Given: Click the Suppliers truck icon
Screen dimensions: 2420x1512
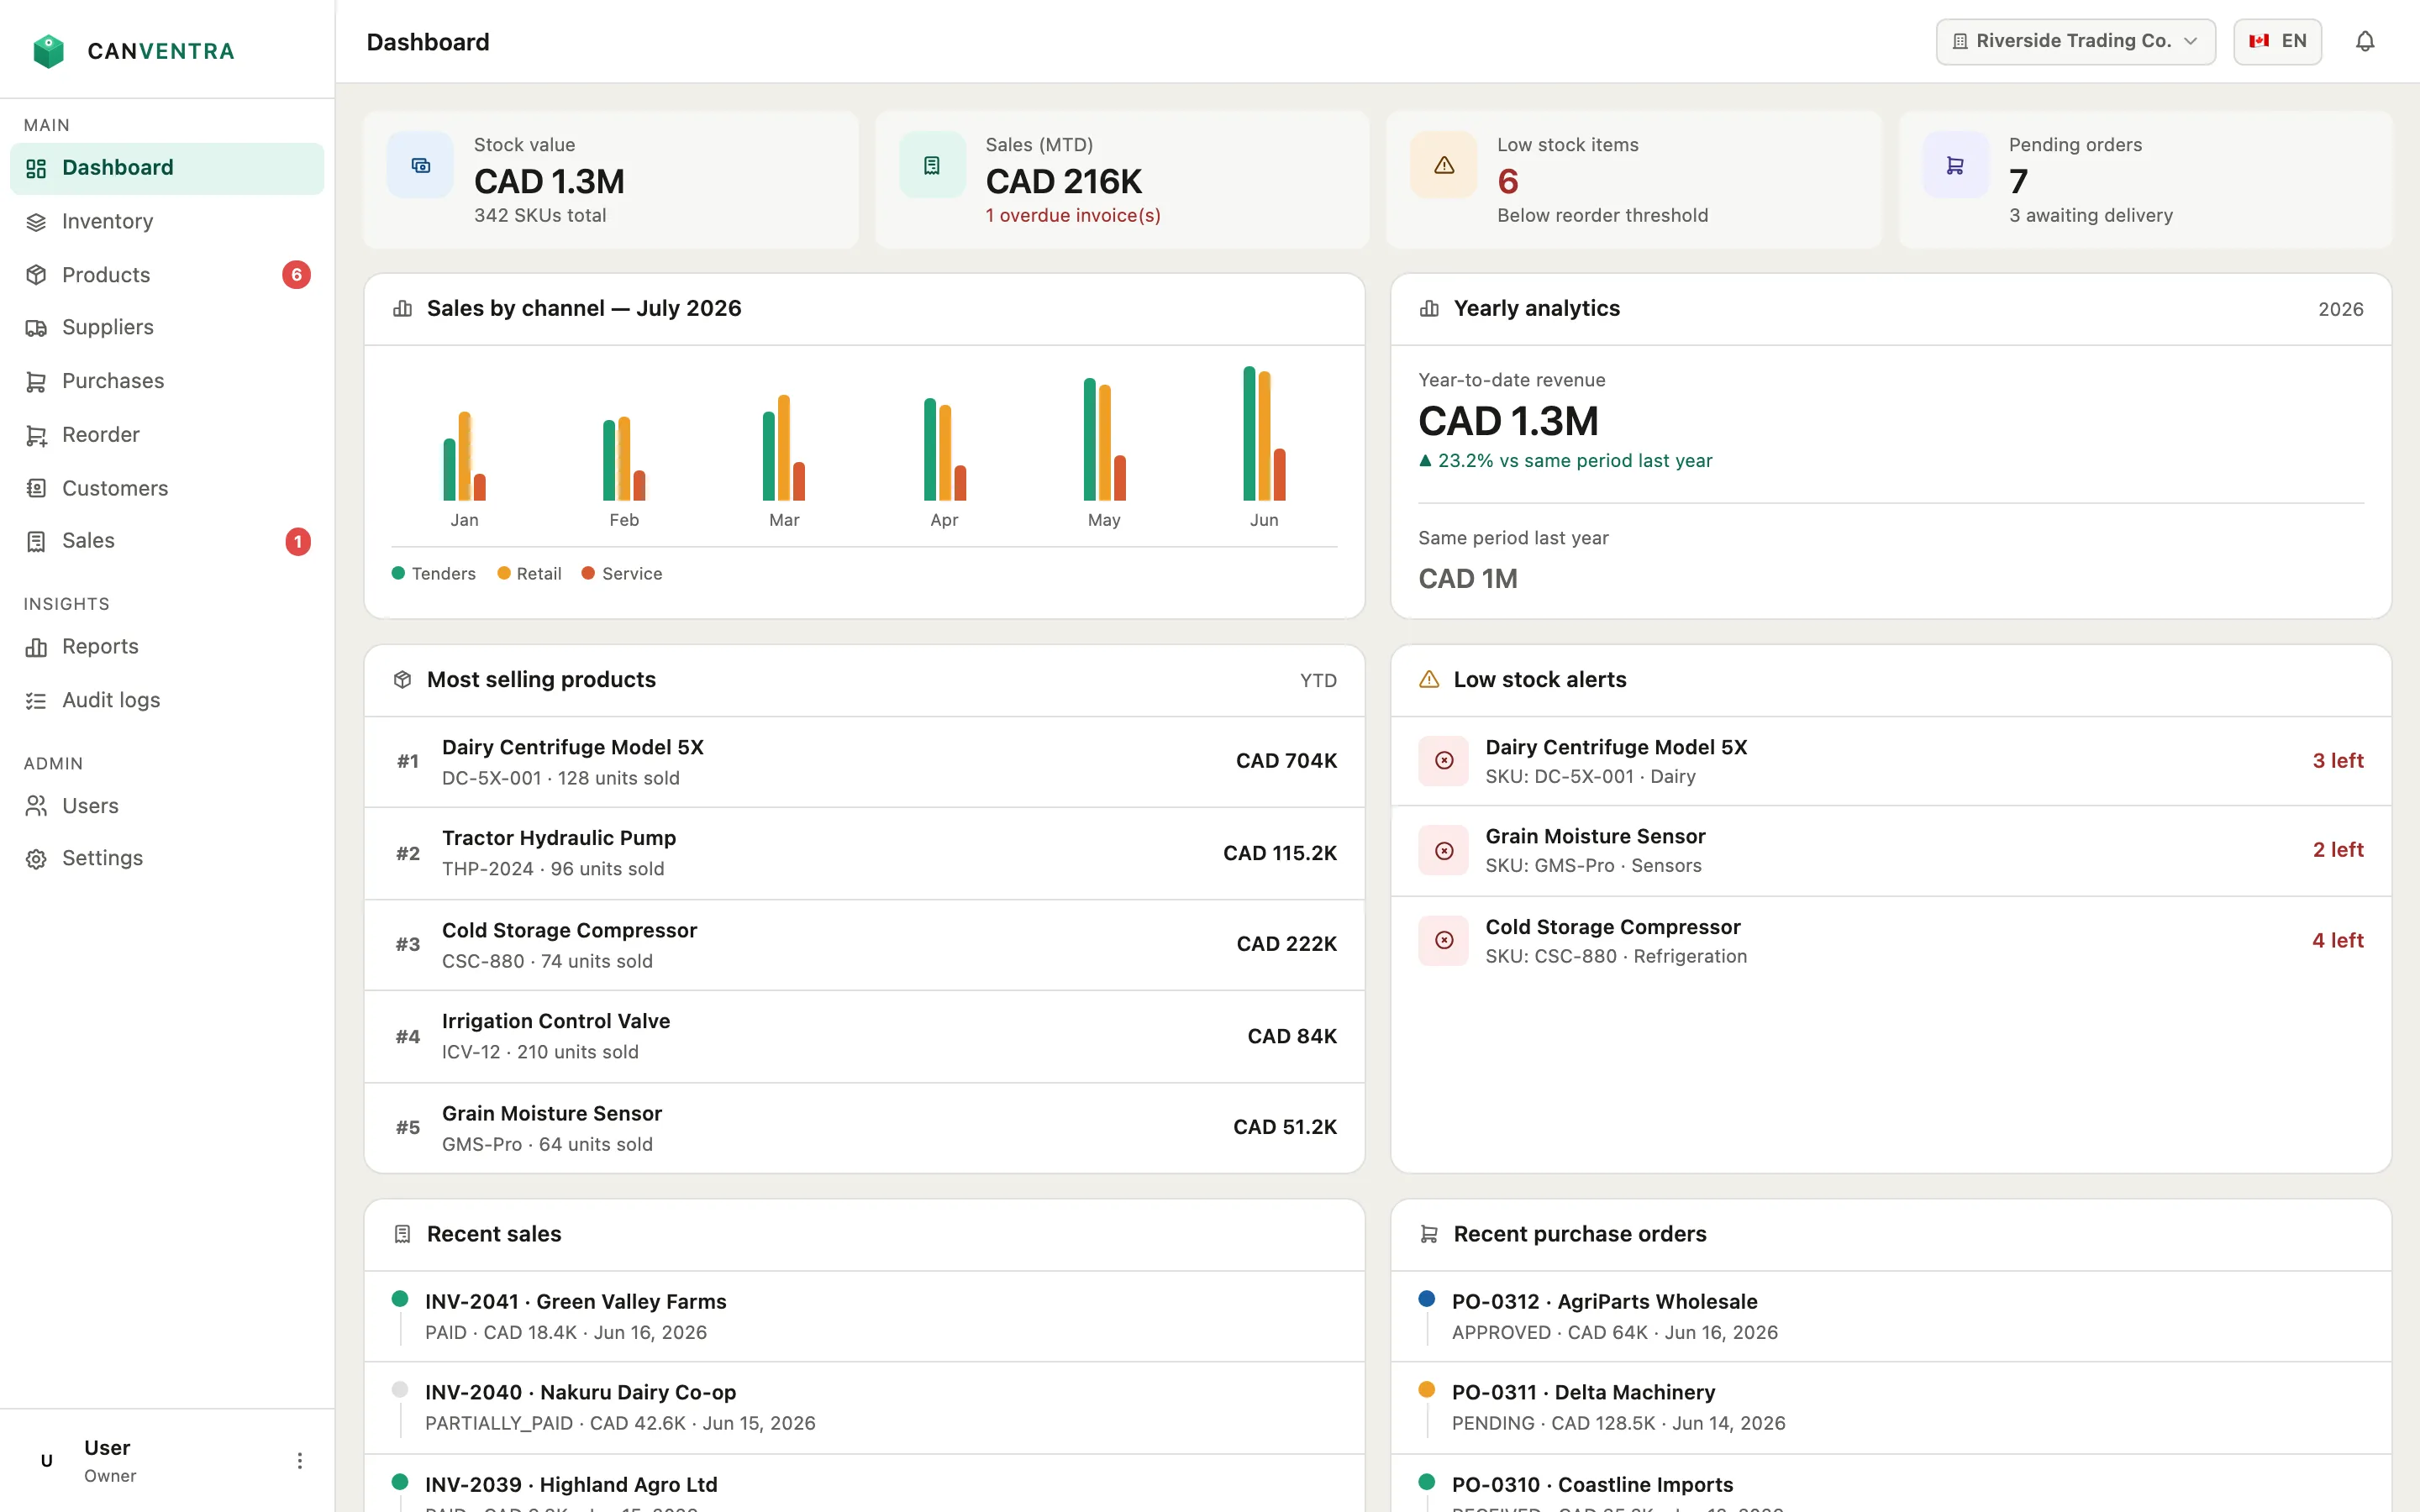Looking at the screenshot, I should point(36,328).
